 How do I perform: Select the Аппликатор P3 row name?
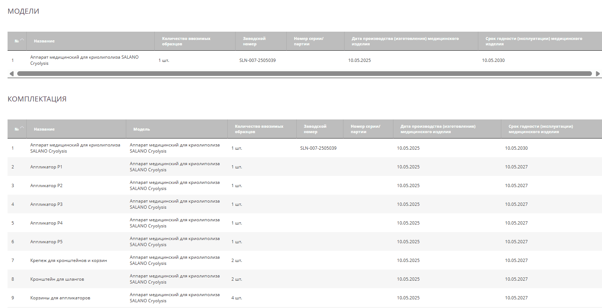point(46,204)
